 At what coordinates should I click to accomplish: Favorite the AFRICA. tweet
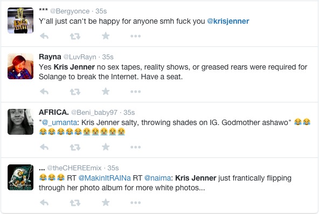(x=106, y=147)
